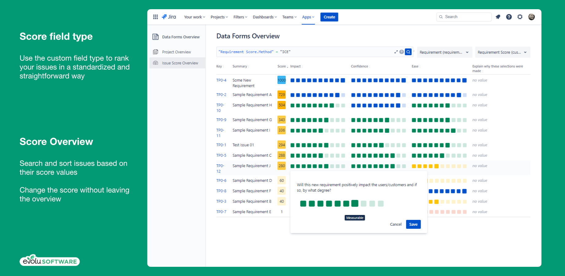Open issue link TPO-1
Viewport: 565px width, 276px height.
[221, 145]
